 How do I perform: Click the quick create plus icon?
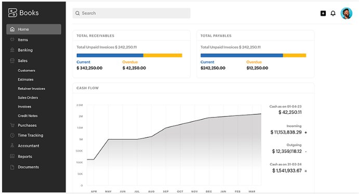pyautogui.click(x=323, y=14)
